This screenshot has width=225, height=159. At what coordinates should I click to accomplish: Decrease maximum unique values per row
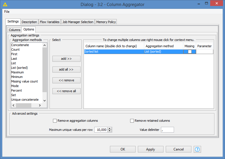point(110,131)
